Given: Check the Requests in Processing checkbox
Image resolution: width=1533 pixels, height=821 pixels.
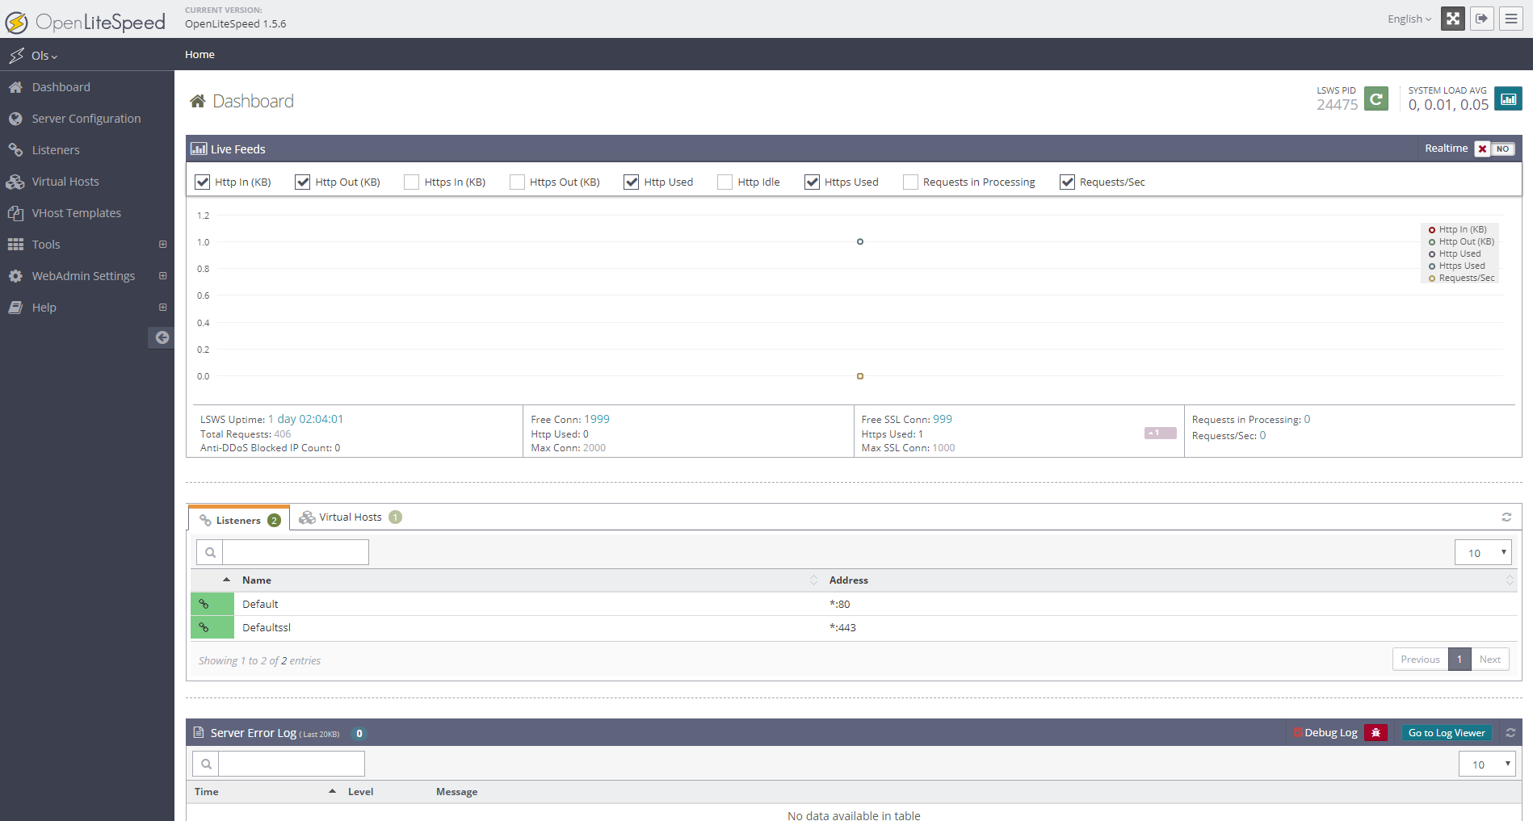Looking at the screenshot, I should [910, 182].
